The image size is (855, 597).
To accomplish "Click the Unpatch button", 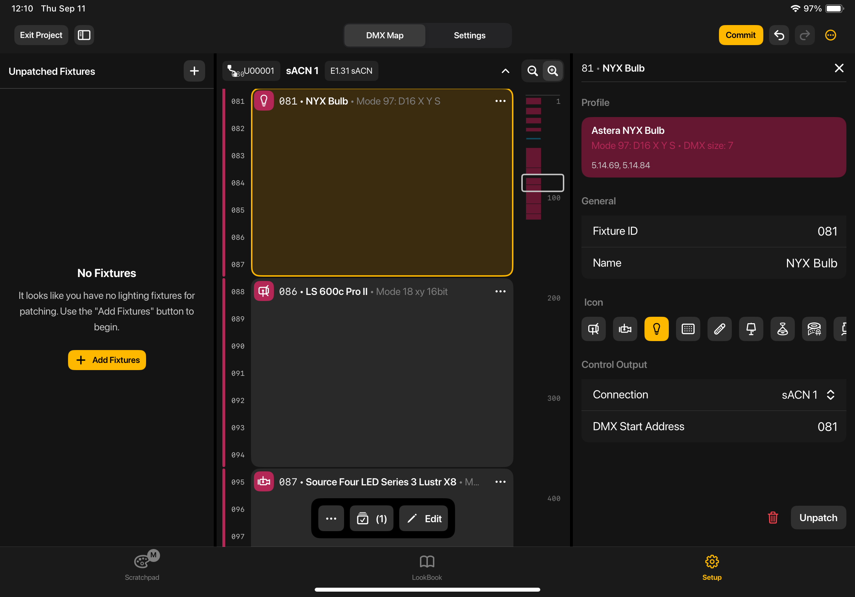I will pyautogui.click(x=818, y=518).
